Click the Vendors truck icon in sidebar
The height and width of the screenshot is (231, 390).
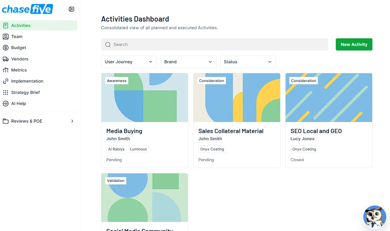tap(5, 59)
